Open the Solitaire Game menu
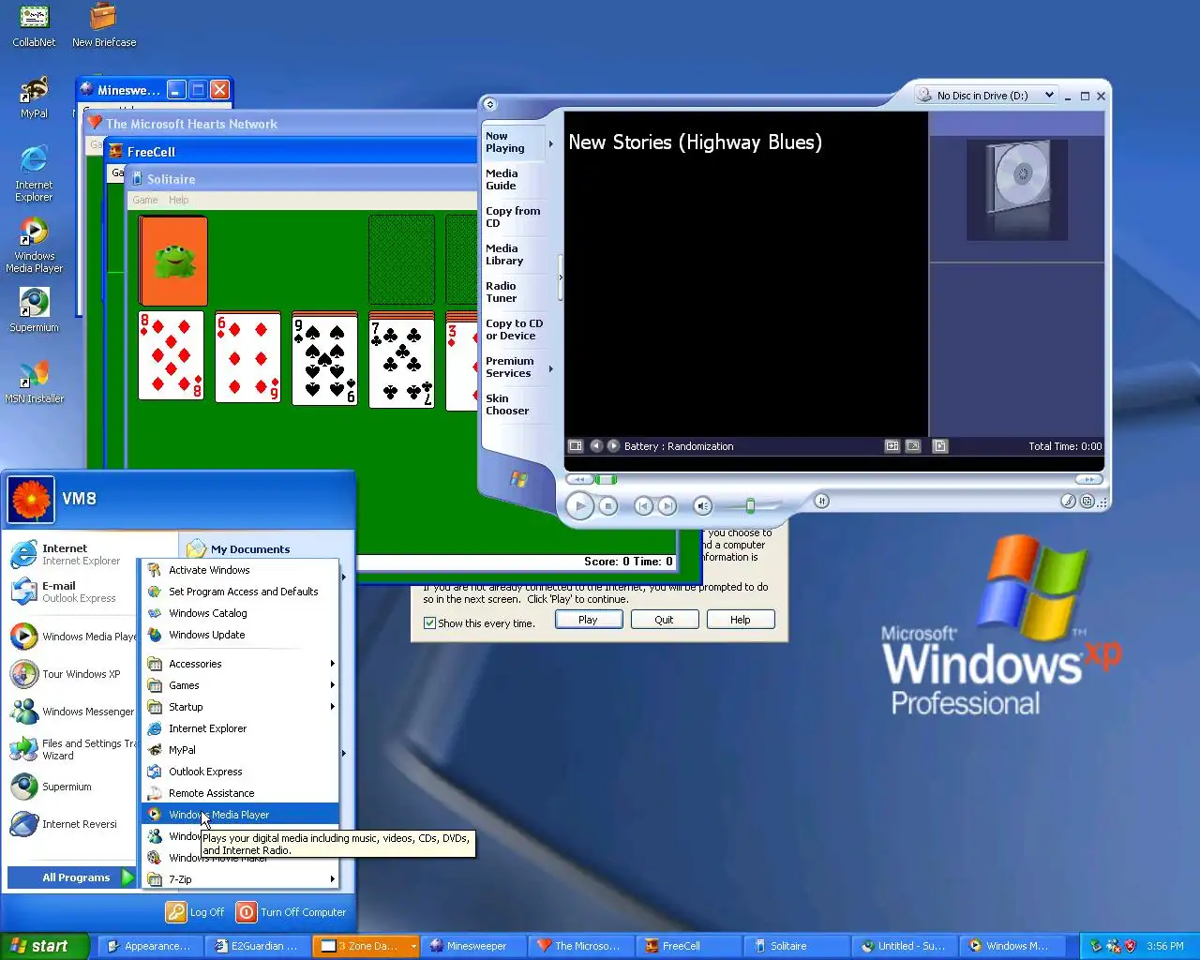 coord(145,200)
